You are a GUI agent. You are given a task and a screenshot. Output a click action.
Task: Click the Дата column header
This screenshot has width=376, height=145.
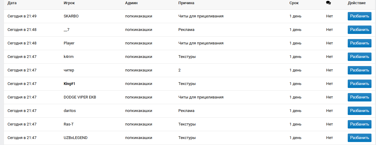click(12, 3)
